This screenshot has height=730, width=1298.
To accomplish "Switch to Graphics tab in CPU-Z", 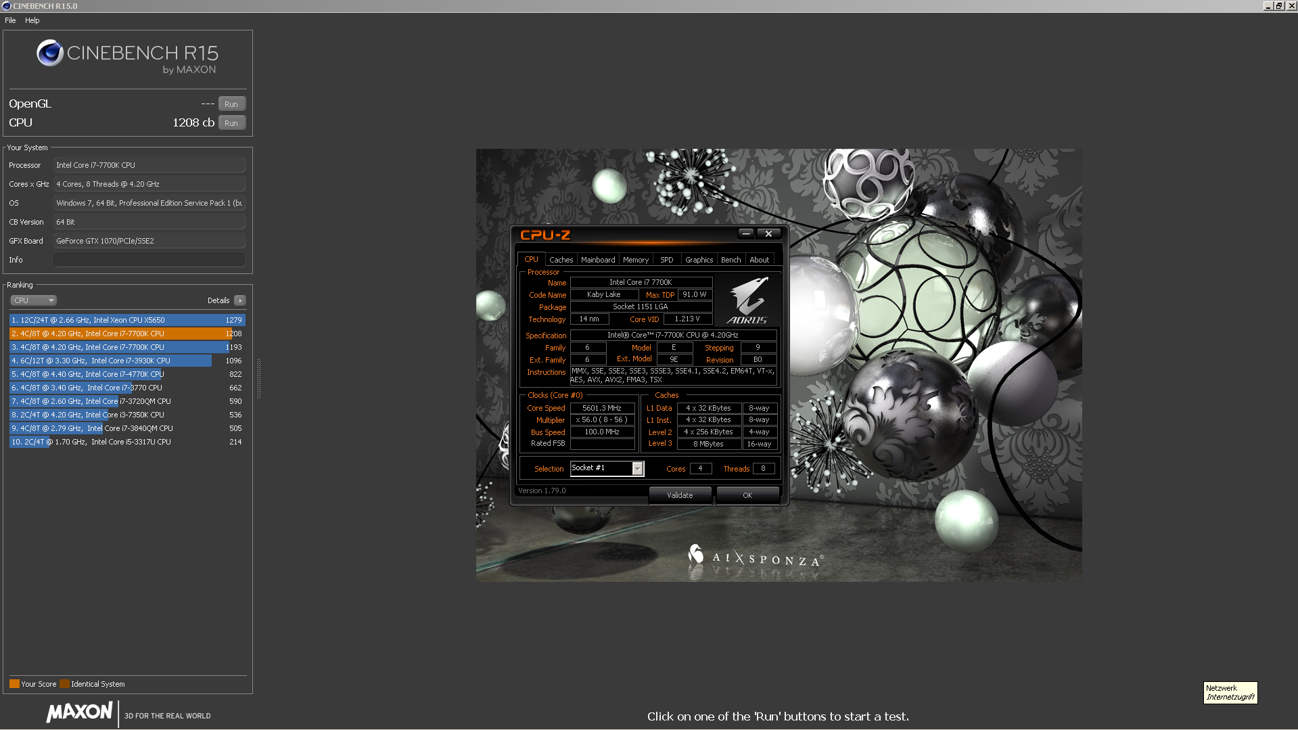I will (699, 260).
